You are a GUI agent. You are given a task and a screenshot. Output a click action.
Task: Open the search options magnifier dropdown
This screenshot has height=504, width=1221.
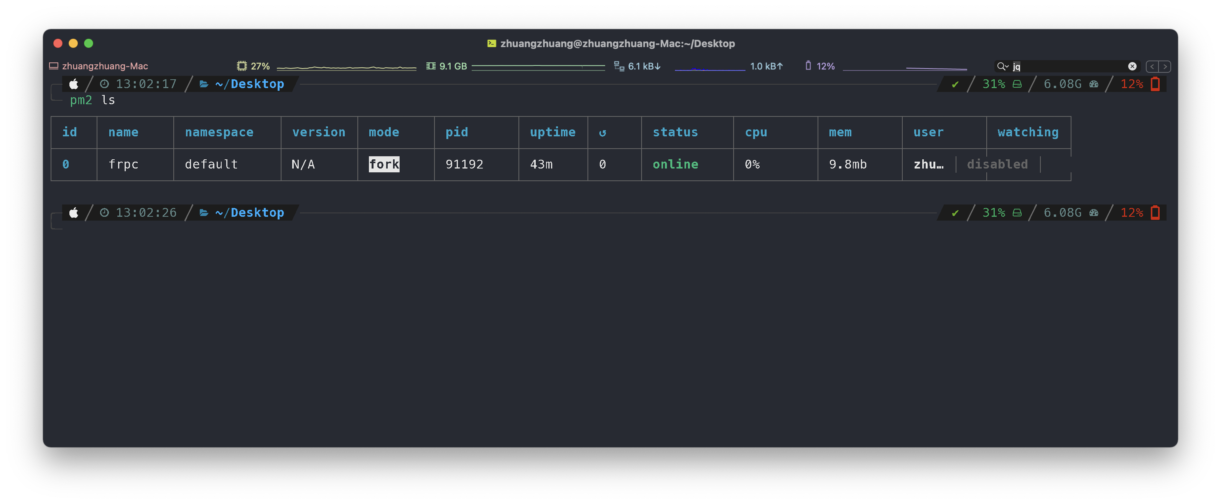point(1002,66)
